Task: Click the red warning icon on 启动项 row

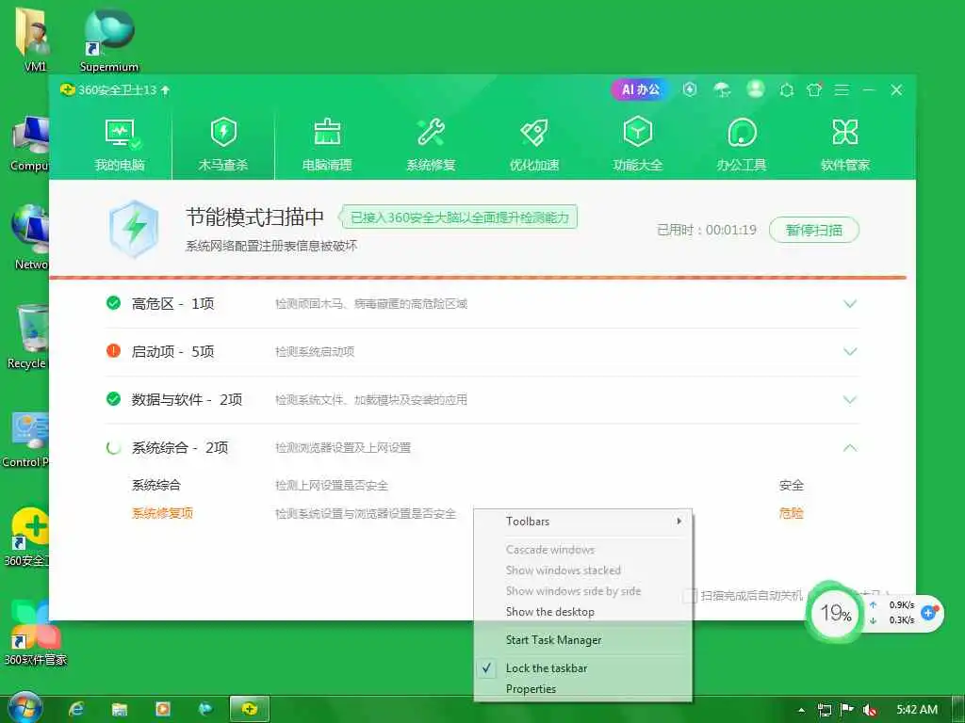Action: [113, 351]
